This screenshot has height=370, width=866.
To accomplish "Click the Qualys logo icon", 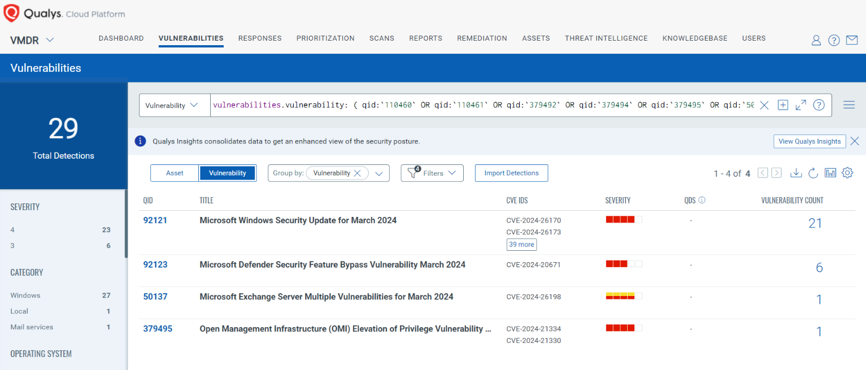I will [x=12, y=13].
